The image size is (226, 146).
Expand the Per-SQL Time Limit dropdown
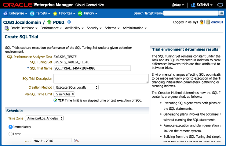64,94
